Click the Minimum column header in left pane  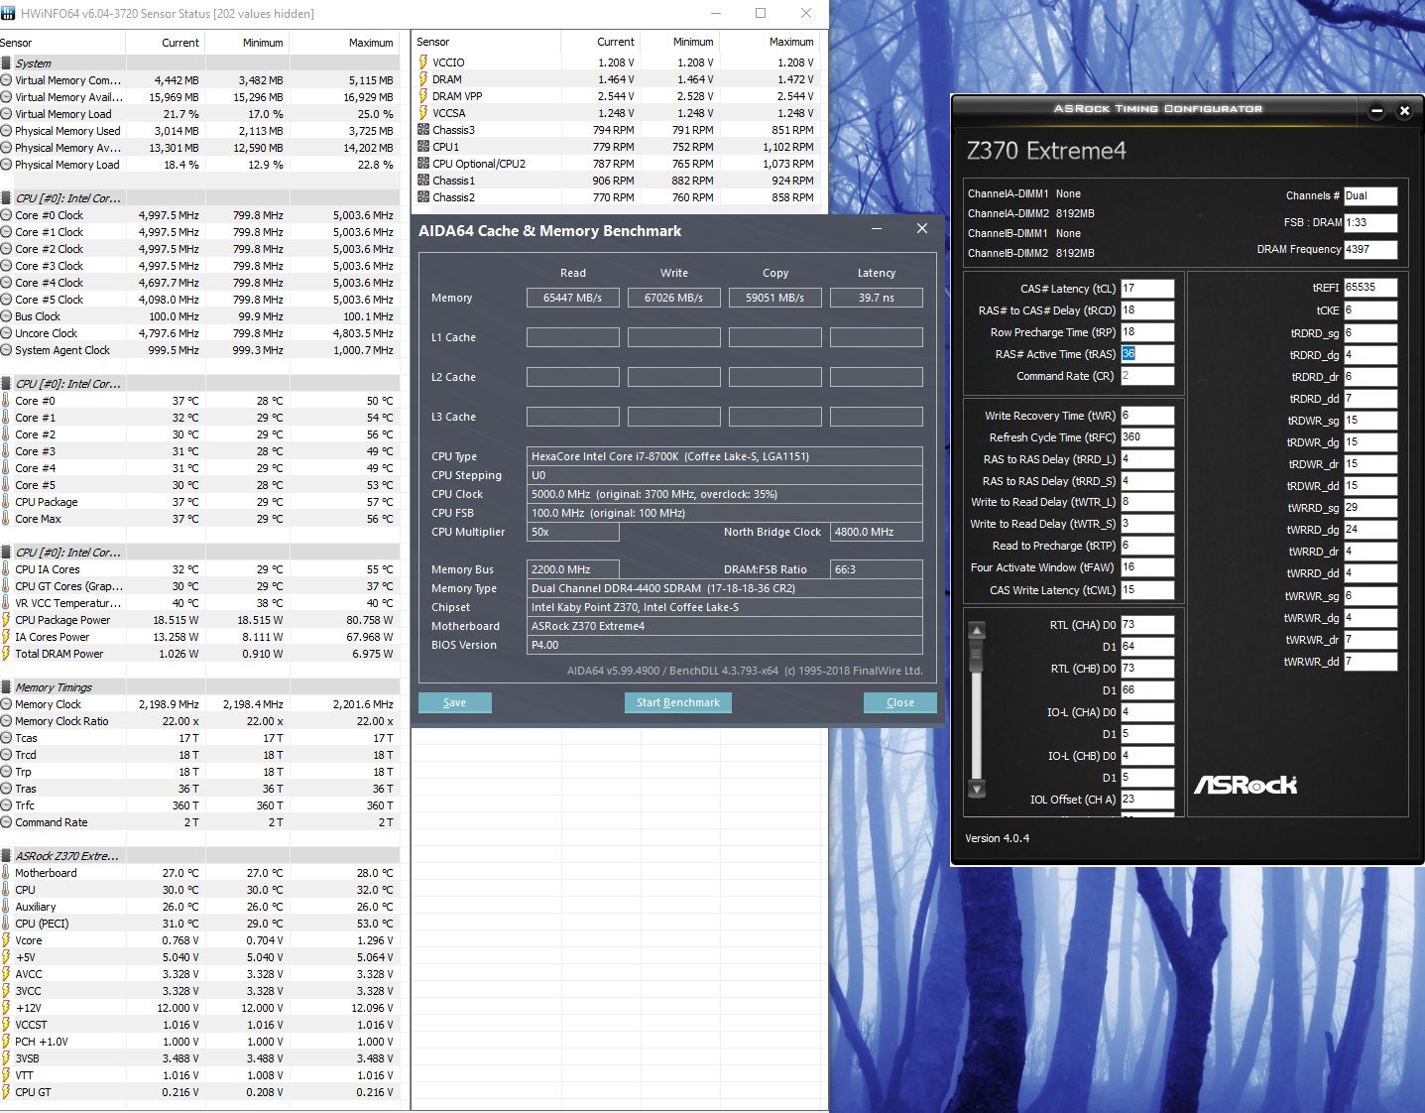(247, 43)
